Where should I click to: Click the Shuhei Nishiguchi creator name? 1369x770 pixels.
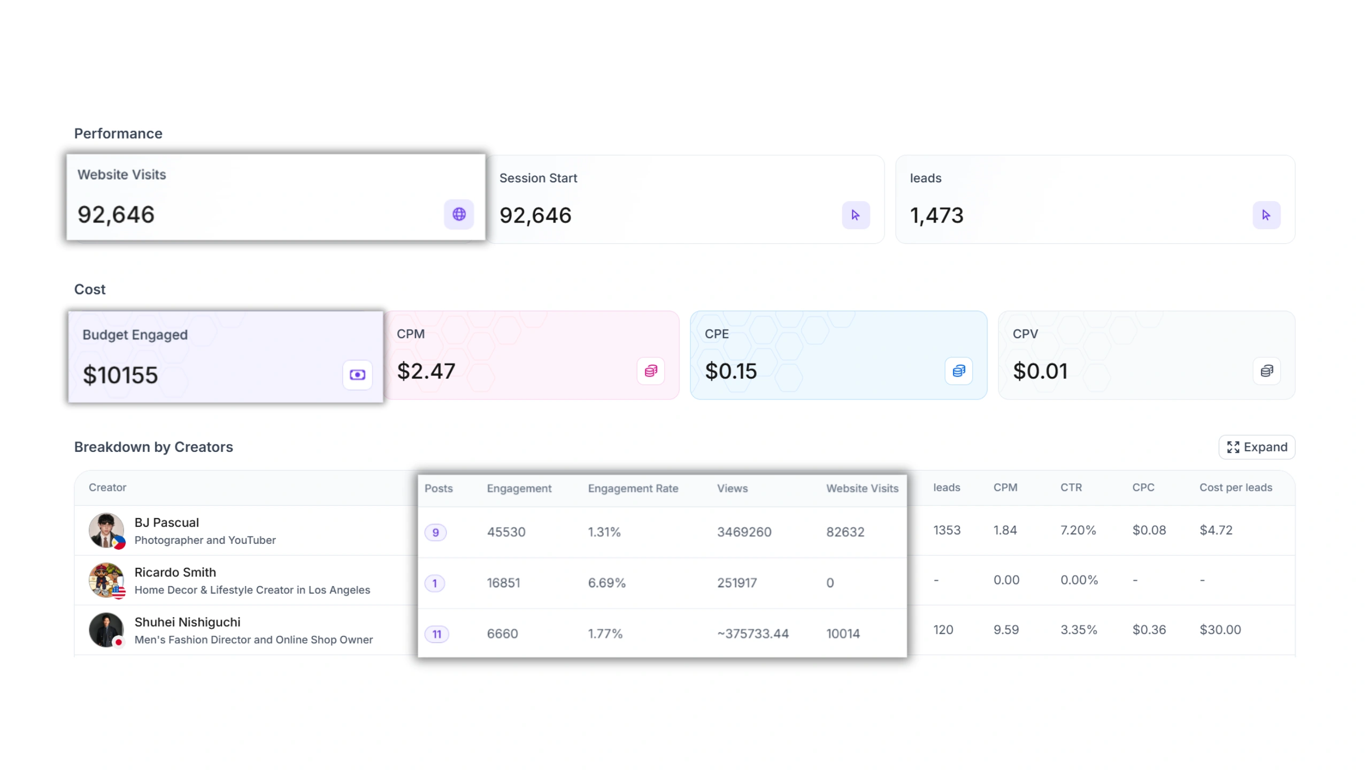pyautogui.click(x=187, y=622)
